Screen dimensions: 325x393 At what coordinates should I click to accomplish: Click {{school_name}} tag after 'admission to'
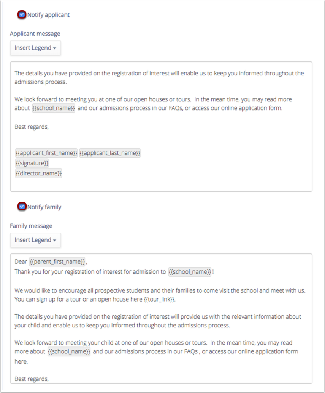click(x=190, y=272)
